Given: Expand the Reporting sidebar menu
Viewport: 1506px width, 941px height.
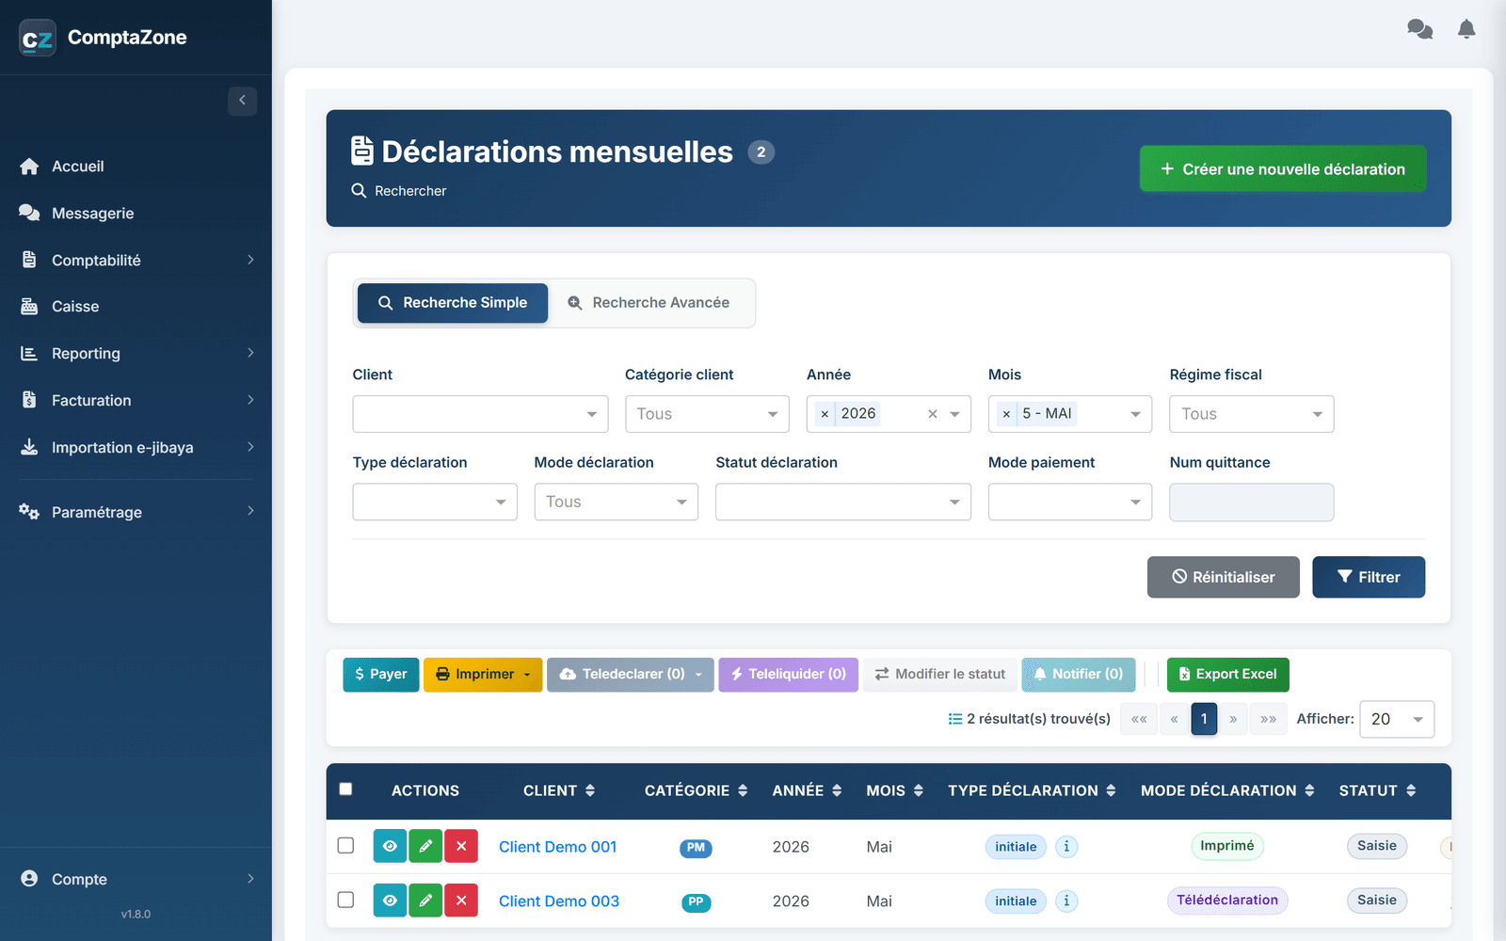Looking at the screenshot, I should point(136,353).
